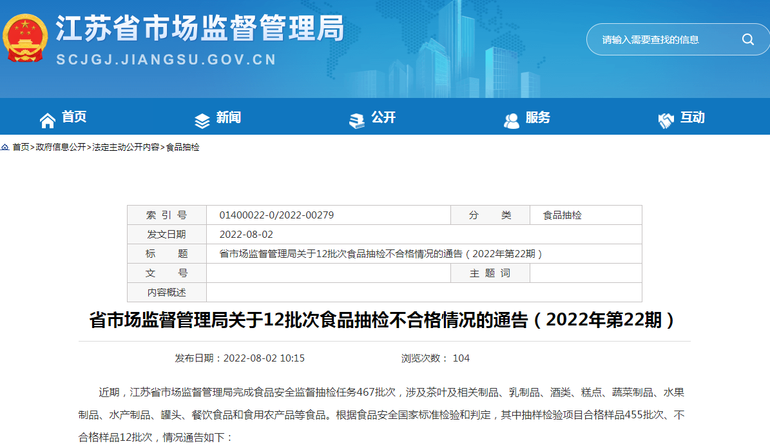Open the 新闻 navigation menu
The width and height of the screenshot is (770, 446).
pos(229,117)
